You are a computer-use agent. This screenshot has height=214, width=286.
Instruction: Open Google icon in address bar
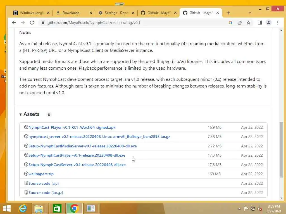coord(231,23)
